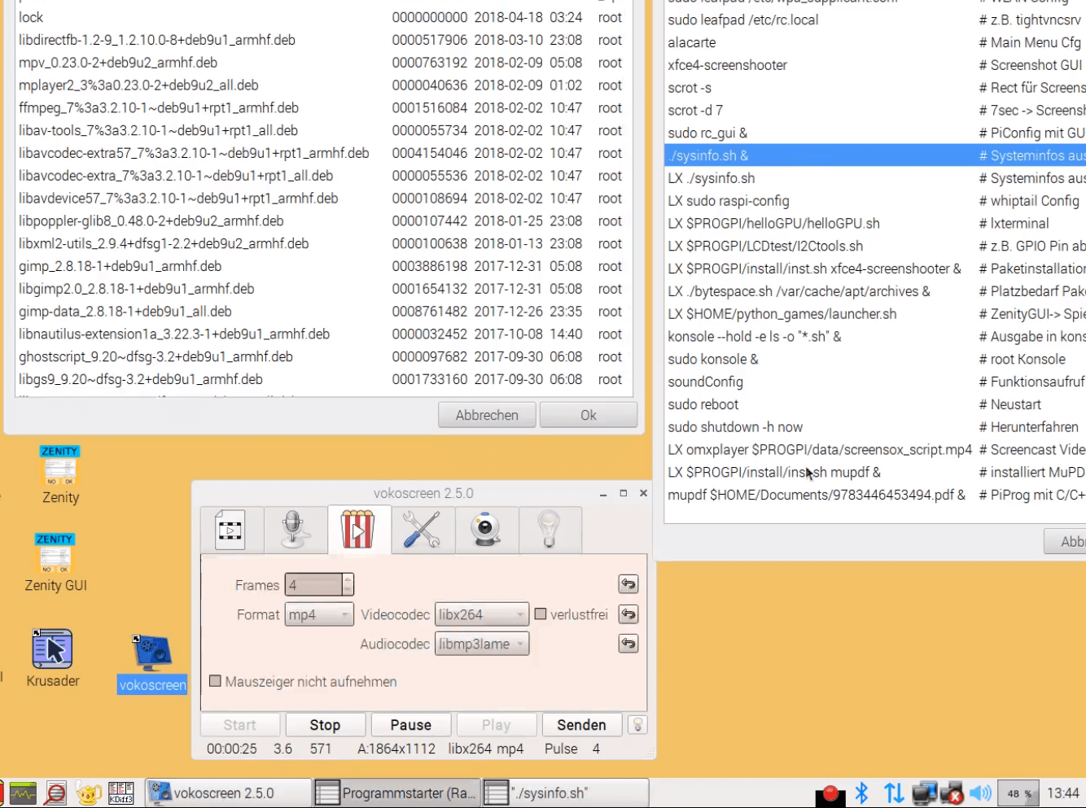Open the Audiocodec libmp3lame dropdown

[x=481, y=644]
